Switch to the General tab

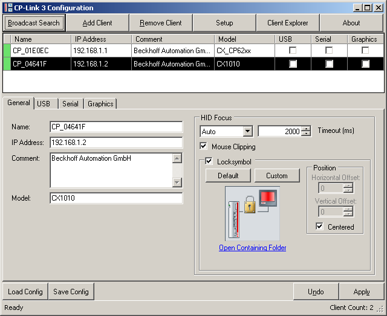[x=19, y=103]
